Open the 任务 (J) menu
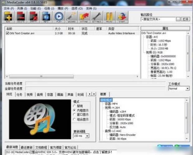The image size is (193, 155). point(49,8)
